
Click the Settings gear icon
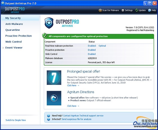click(x=123, y=10)
